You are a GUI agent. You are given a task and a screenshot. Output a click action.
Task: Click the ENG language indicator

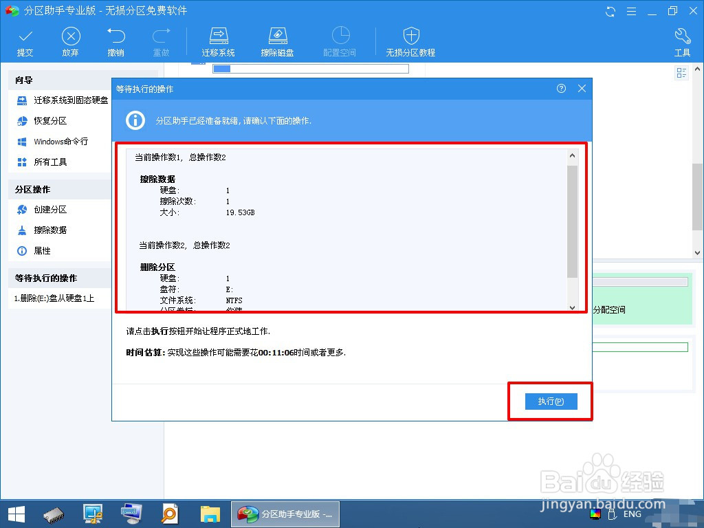click(x=632, y=514)
